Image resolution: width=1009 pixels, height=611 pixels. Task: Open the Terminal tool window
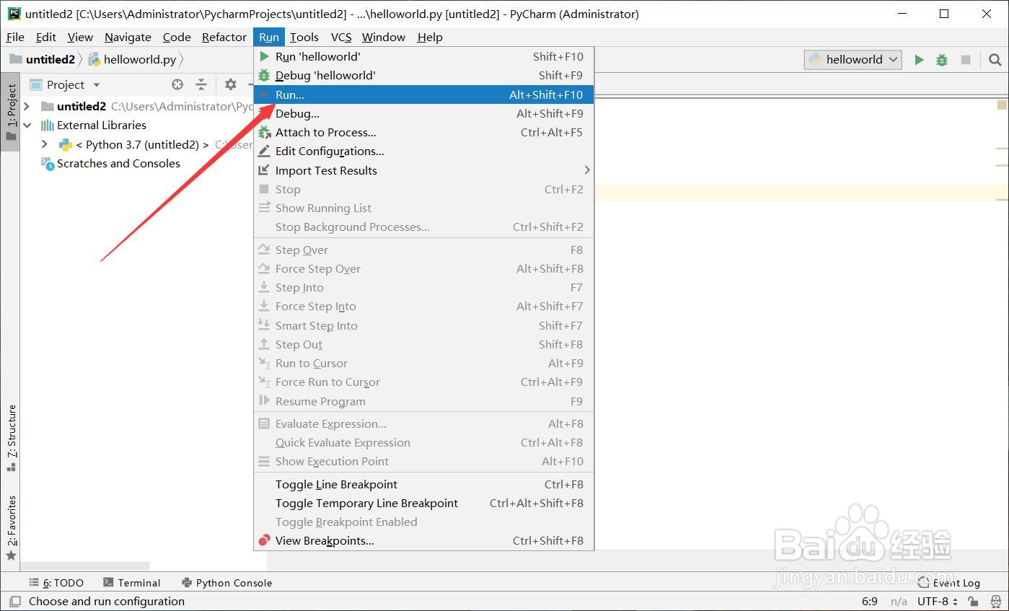[x=132, y=583]
